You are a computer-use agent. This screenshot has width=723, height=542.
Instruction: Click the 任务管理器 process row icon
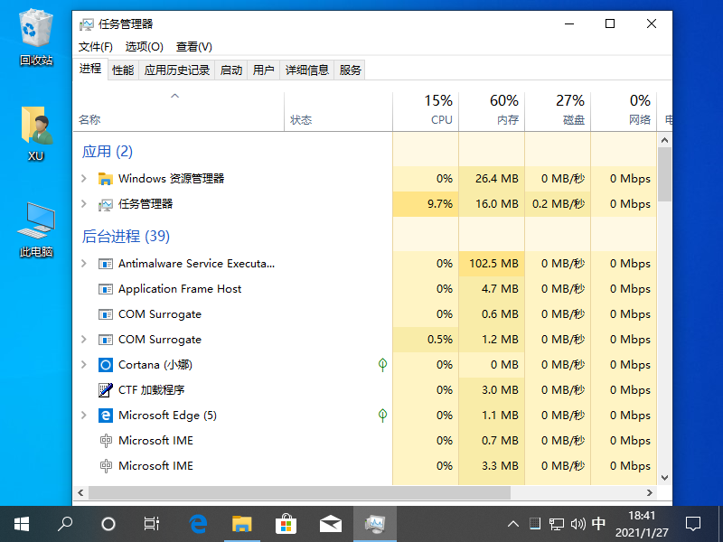pyautogui.click(x=106, y=204)
